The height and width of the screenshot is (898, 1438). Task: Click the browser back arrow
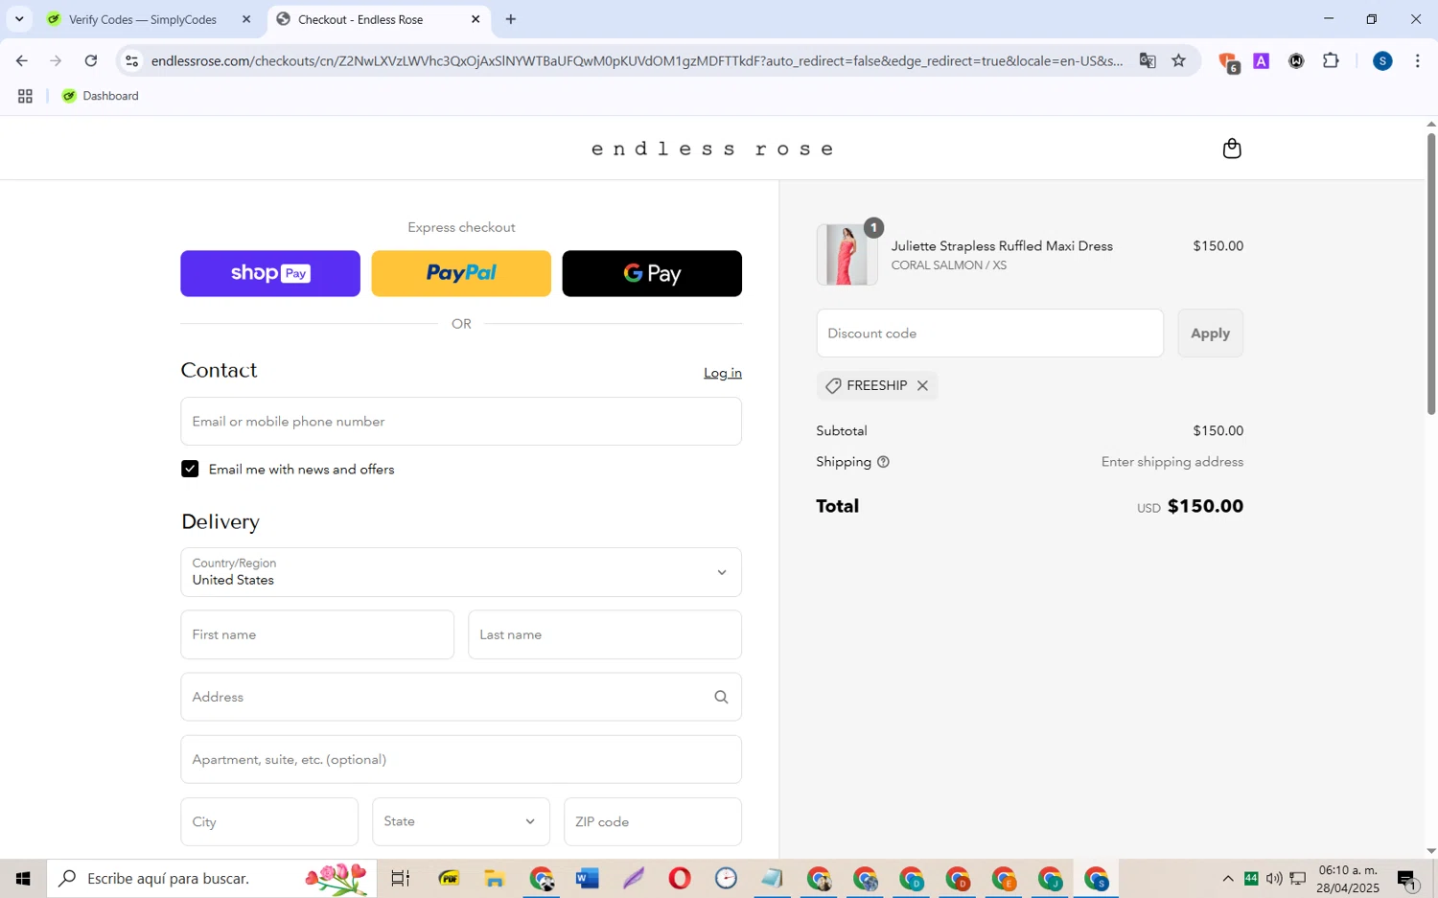pos(21,60)
